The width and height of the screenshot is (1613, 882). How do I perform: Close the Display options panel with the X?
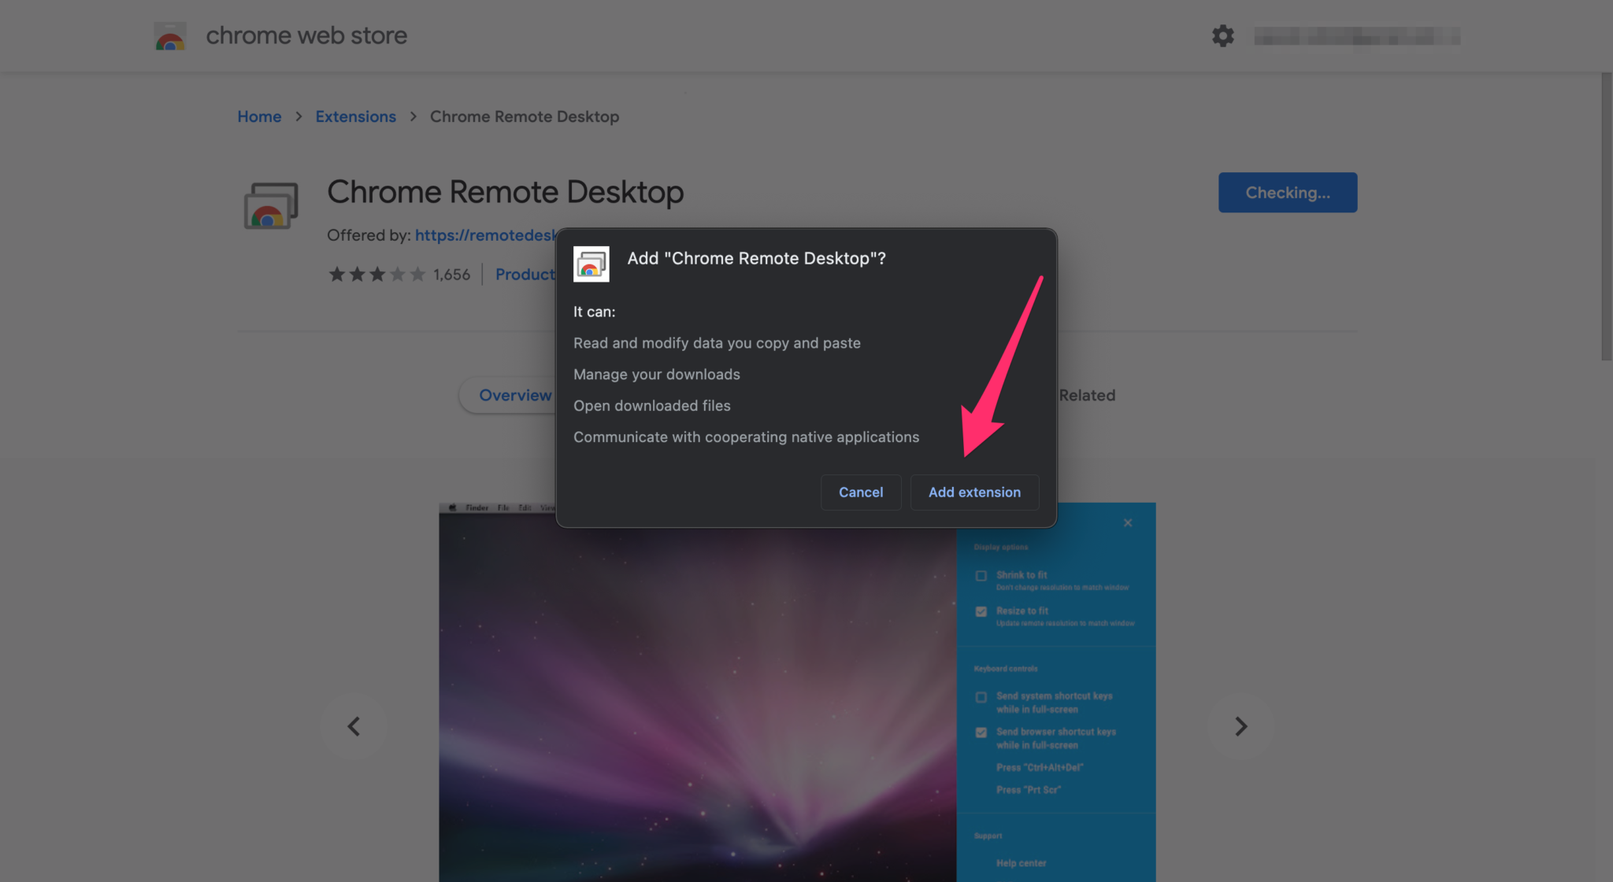[1127, 522]
